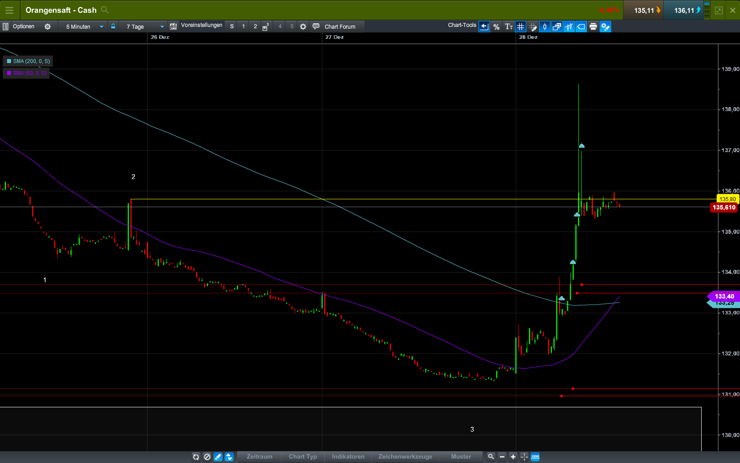
Task: Click the magenta 133,40 price level marker
Action: (724, 296)
